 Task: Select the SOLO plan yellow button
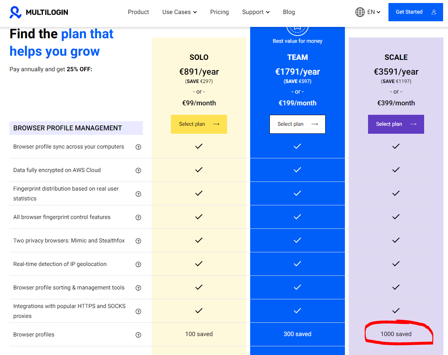(199, 124)
